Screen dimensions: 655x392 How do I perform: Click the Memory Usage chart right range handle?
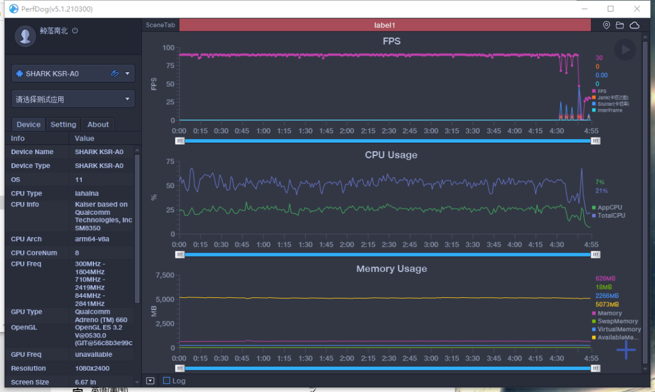click(x=596, y=368)
